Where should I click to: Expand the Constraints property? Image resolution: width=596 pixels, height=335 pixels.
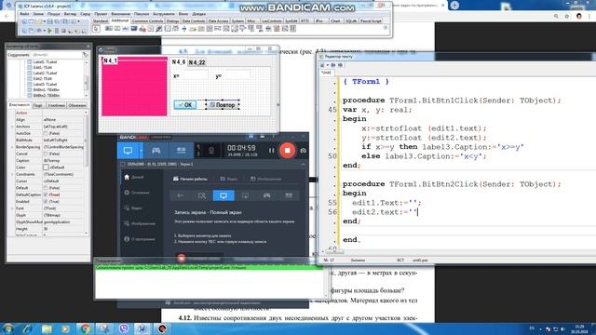tap(12, 174)
